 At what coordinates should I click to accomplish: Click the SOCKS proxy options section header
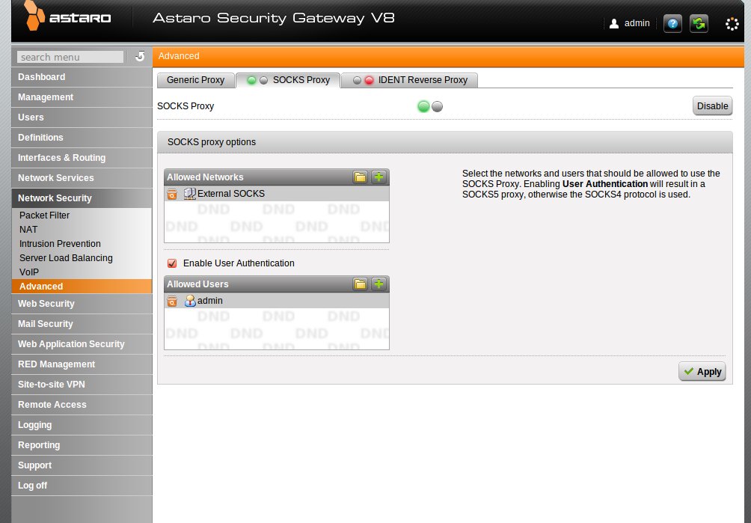(x=445, y=142)
